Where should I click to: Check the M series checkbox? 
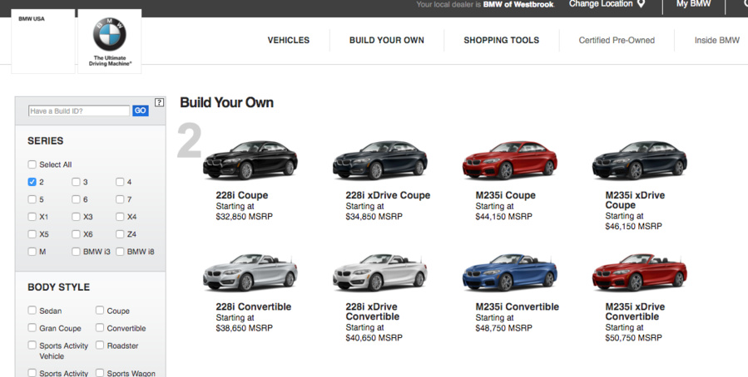click(x=32, y=252)
